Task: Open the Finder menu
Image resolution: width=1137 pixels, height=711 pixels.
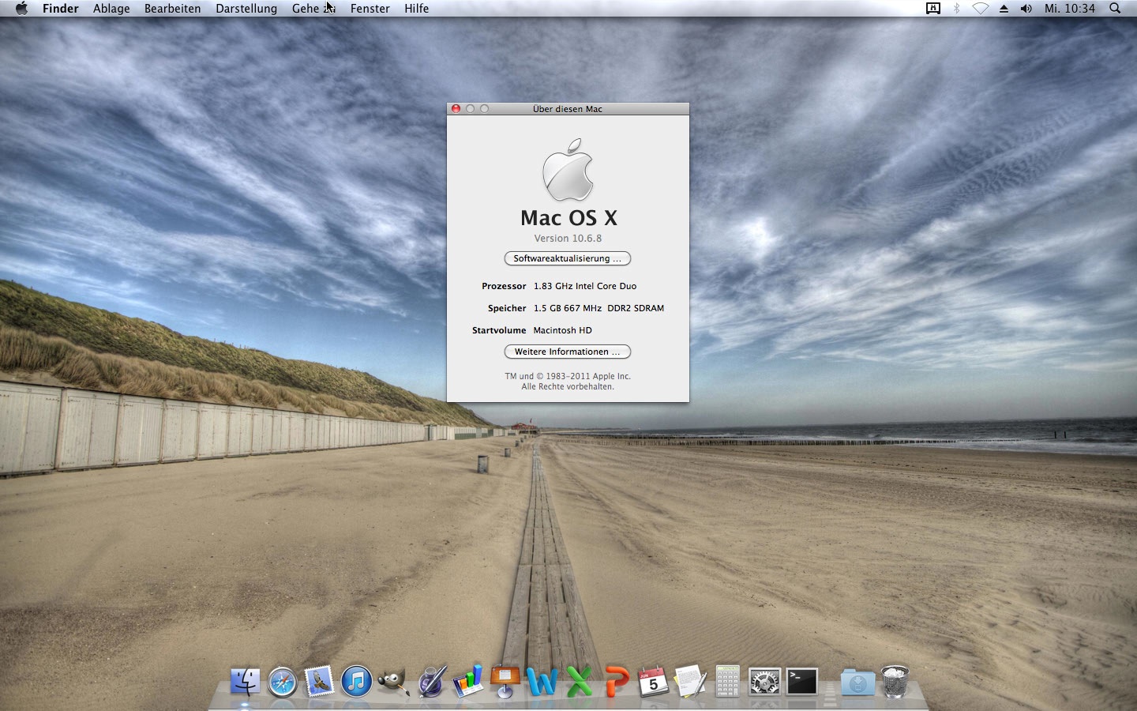Action: coord(61,9)
